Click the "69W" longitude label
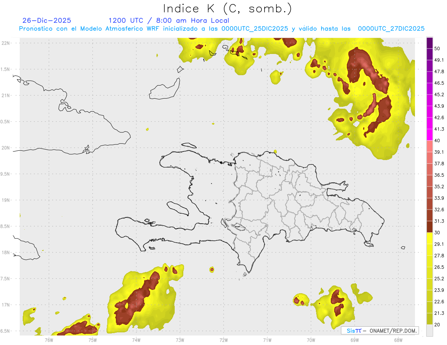The width and height of the screenshot is (447, 345). coord(355,340)
